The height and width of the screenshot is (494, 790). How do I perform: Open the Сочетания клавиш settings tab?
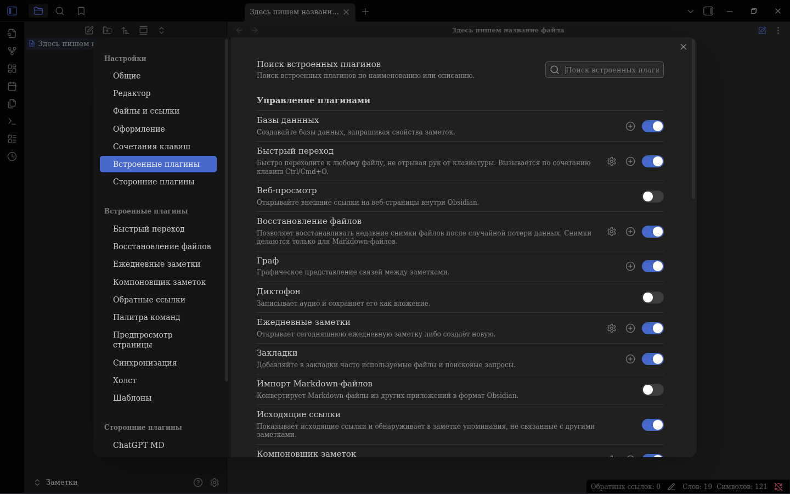click(152, 147)
